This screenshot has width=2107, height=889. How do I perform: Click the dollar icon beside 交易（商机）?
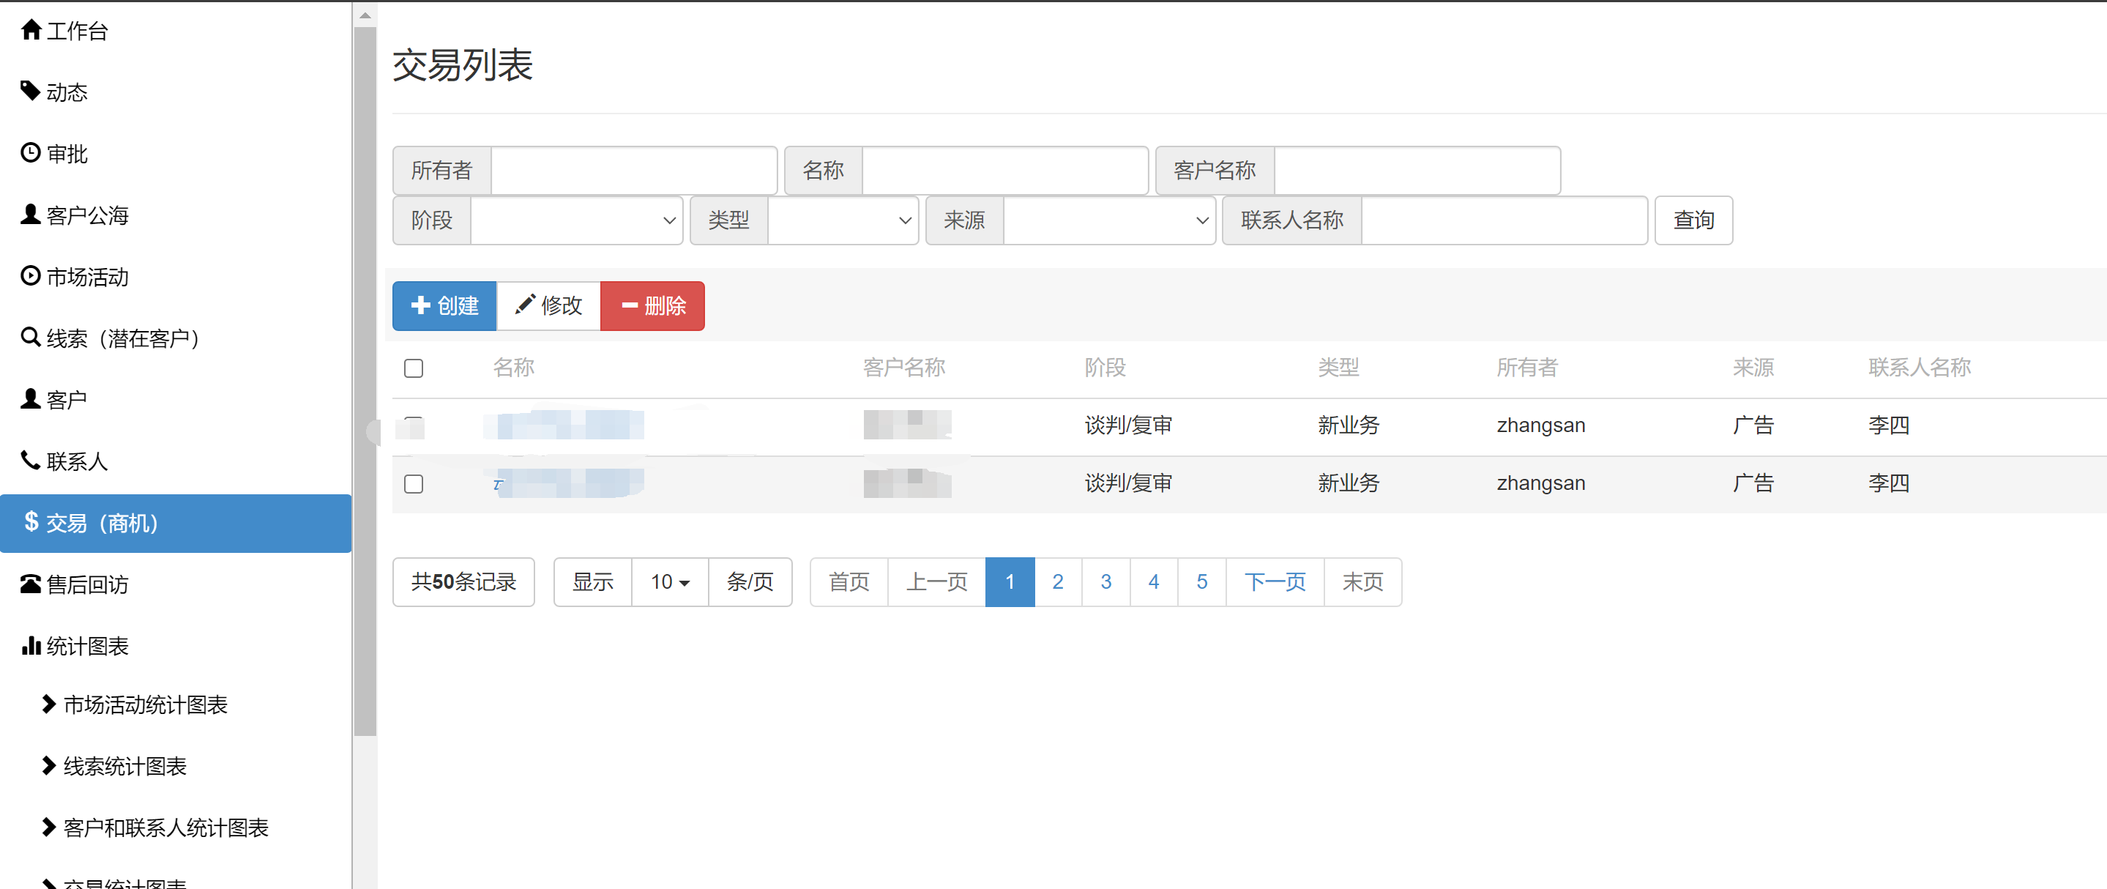[x=31, y=522]
